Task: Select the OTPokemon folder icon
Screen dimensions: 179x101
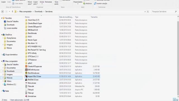Action: coord(26,60)
